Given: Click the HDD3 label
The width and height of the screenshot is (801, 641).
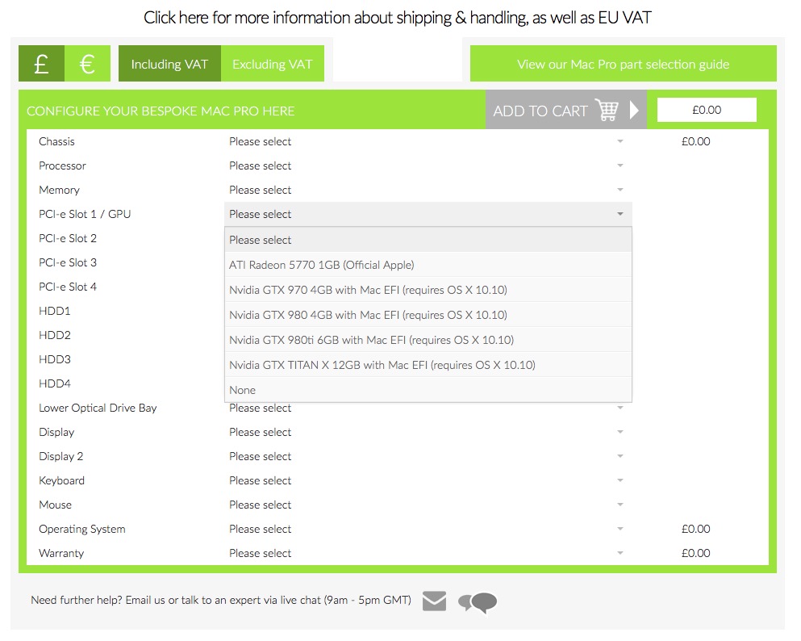Looking at the screenshot, I should tap(55, 359).
